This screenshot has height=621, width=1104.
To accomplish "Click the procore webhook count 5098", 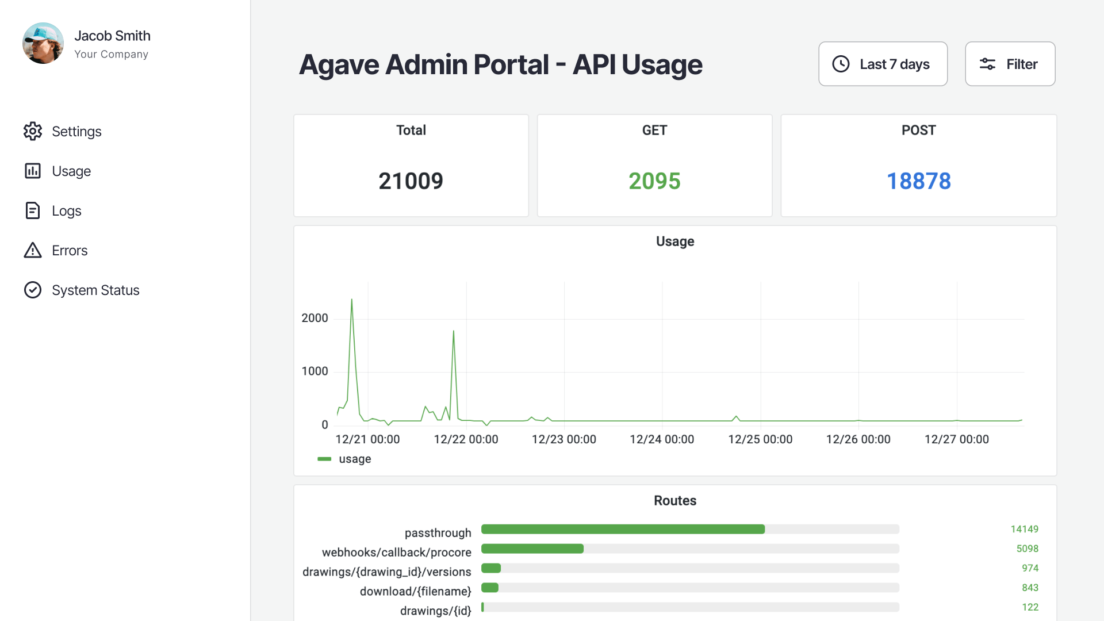I will point(1027,549).
